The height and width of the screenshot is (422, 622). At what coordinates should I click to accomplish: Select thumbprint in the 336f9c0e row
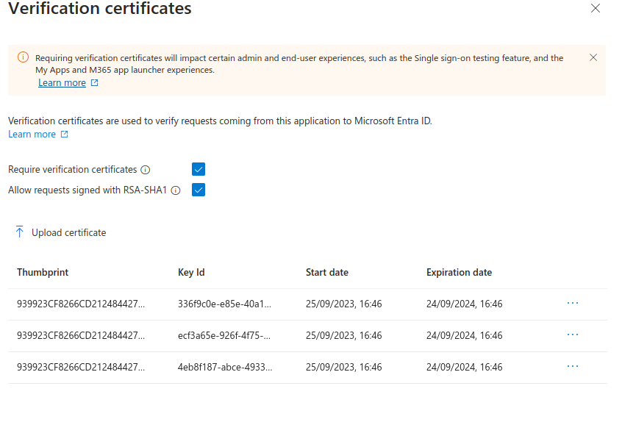(81, 304)
